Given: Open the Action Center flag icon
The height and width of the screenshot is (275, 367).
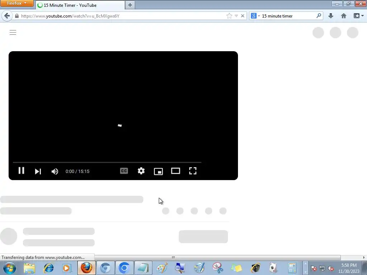Looking at the screenshot, I should (314, 269).
